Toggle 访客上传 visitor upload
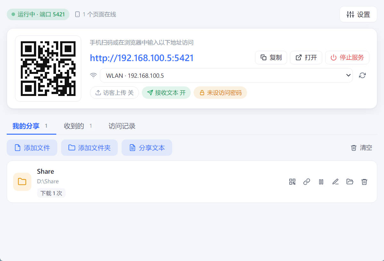This screenshot has width=384, height=261. 114,93
